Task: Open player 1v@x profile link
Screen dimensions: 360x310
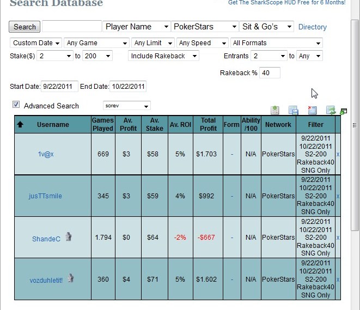Action: (x=46, y=154)
